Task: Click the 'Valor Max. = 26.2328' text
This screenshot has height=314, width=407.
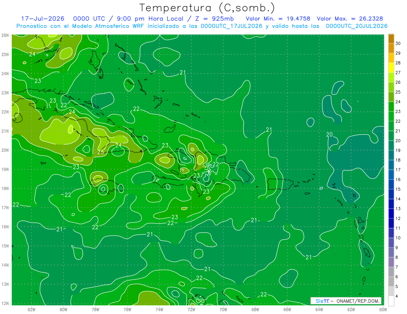Action: click(x=351, y=19)
